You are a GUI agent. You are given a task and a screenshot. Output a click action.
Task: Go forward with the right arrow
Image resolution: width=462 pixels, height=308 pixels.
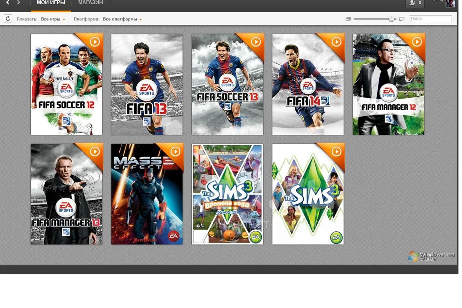(18, 3)
